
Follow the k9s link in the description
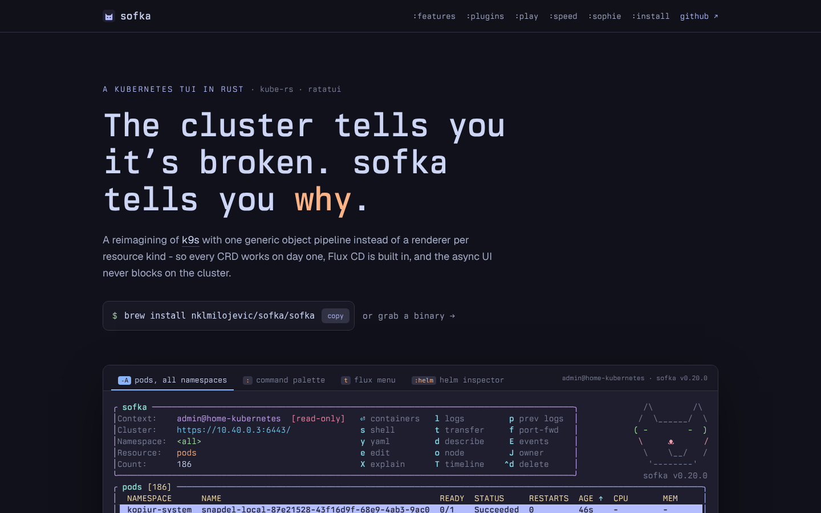tap(190, 240)
